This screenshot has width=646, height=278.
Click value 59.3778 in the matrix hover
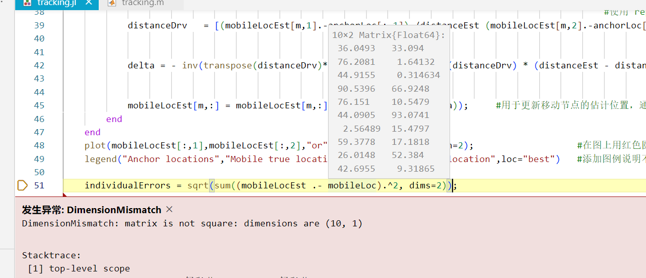(356, 142)
